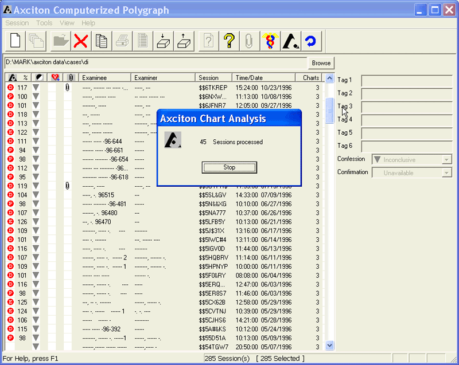
Task: Click red result icon of session $$5LFB5Y
Action: click(x=10, y=222)
